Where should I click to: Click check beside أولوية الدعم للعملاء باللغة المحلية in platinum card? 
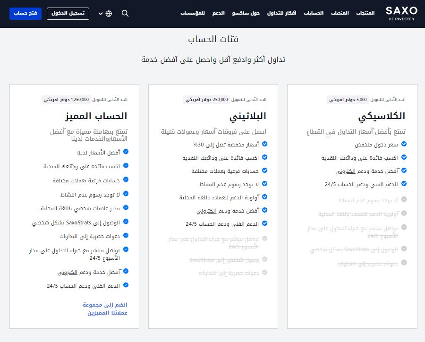pyautogui.click(x=265, y=197)
